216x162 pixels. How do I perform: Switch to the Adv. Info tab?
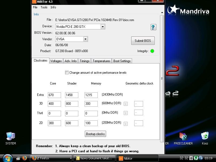[x=70, y=61]
